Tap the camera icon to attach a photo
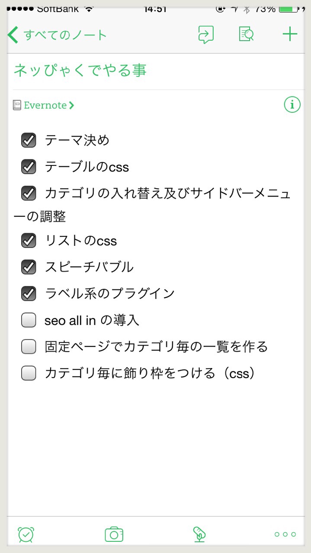The image size is (311, 553). click(114, 534)
